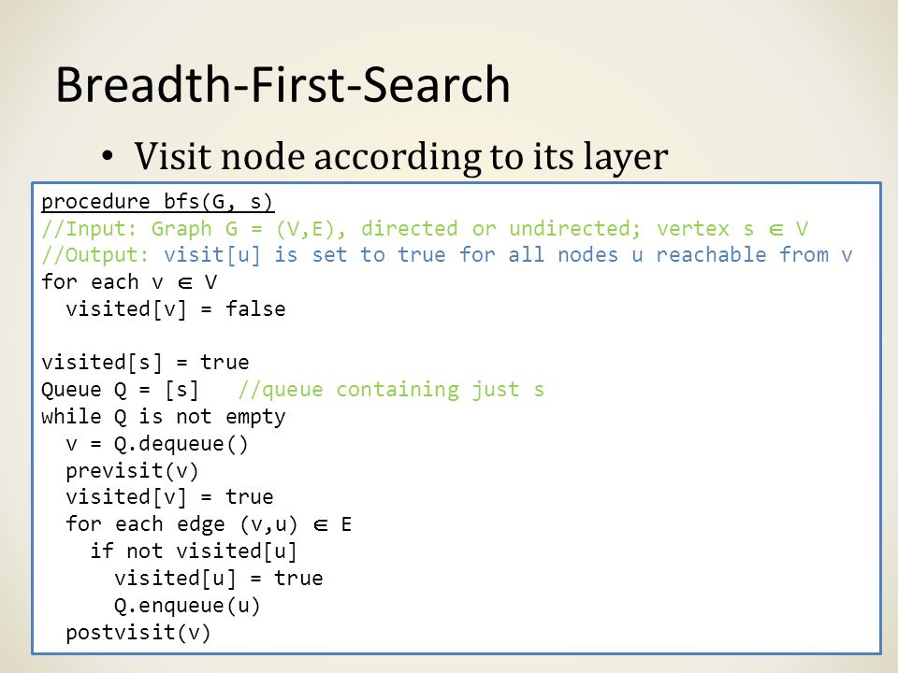Click the line "previsit(v)"

[x=132, y=471]
